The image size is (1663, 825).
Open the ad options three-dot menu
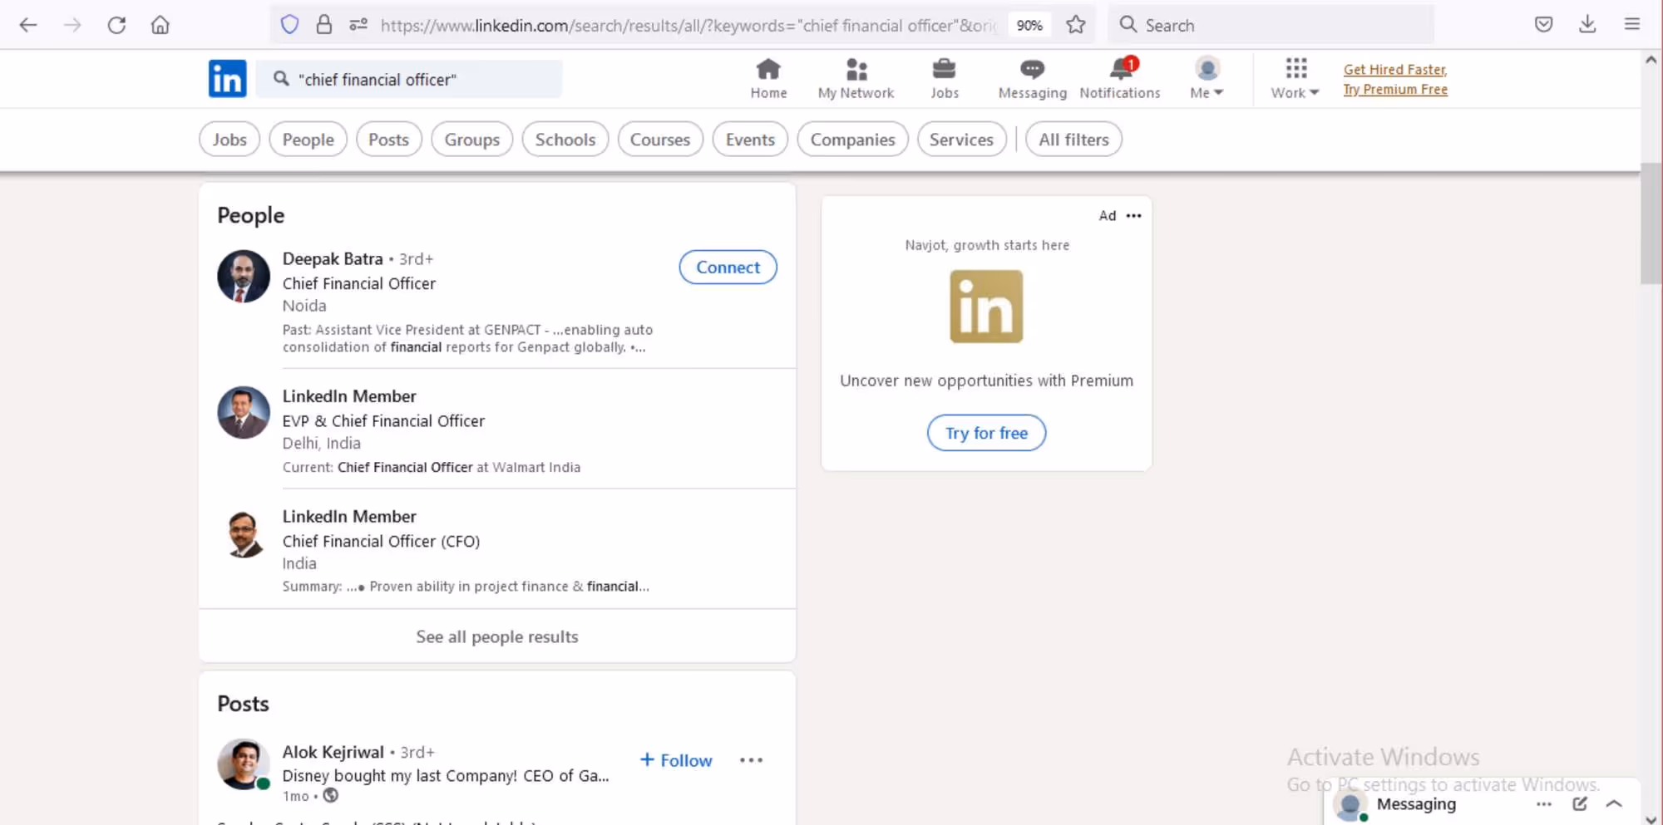pyautogui.click(x=1133, y=215)
